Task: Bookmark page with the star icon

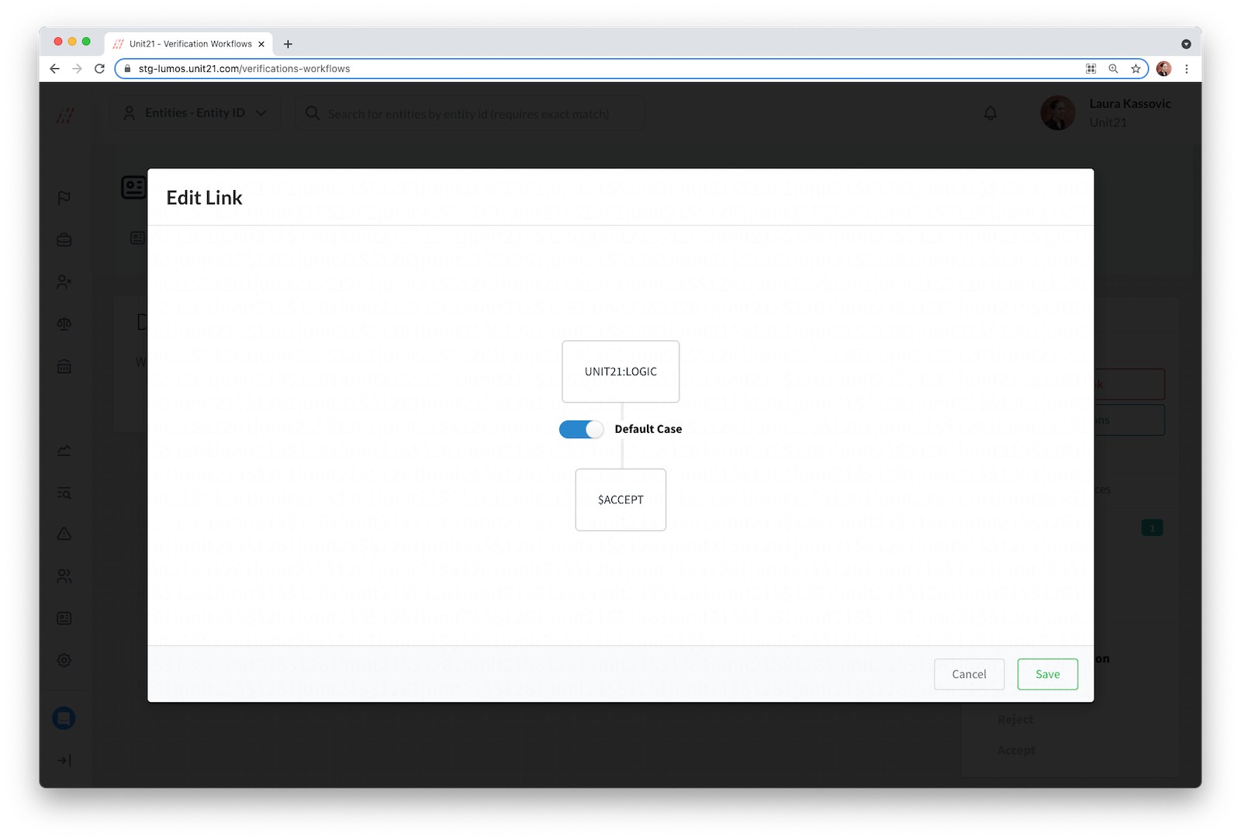Action: (x=1136, y=68)
